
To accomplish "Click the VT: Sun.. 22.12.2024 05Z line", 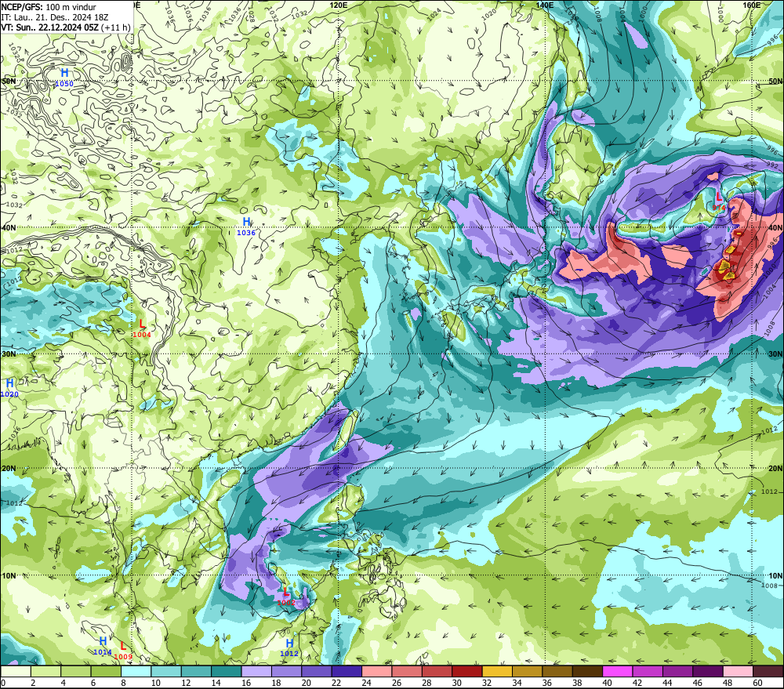I will 66,27.
